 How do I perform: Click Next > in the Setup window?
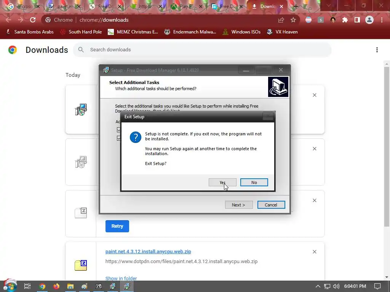pos(239,205)
